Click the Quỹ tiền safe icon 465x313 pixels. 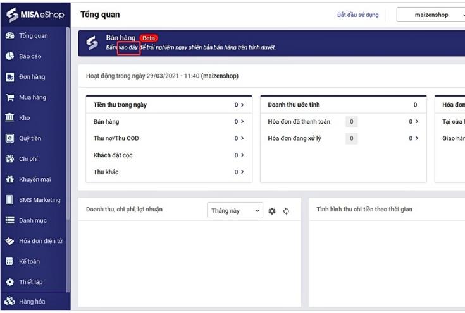(9, 138)
